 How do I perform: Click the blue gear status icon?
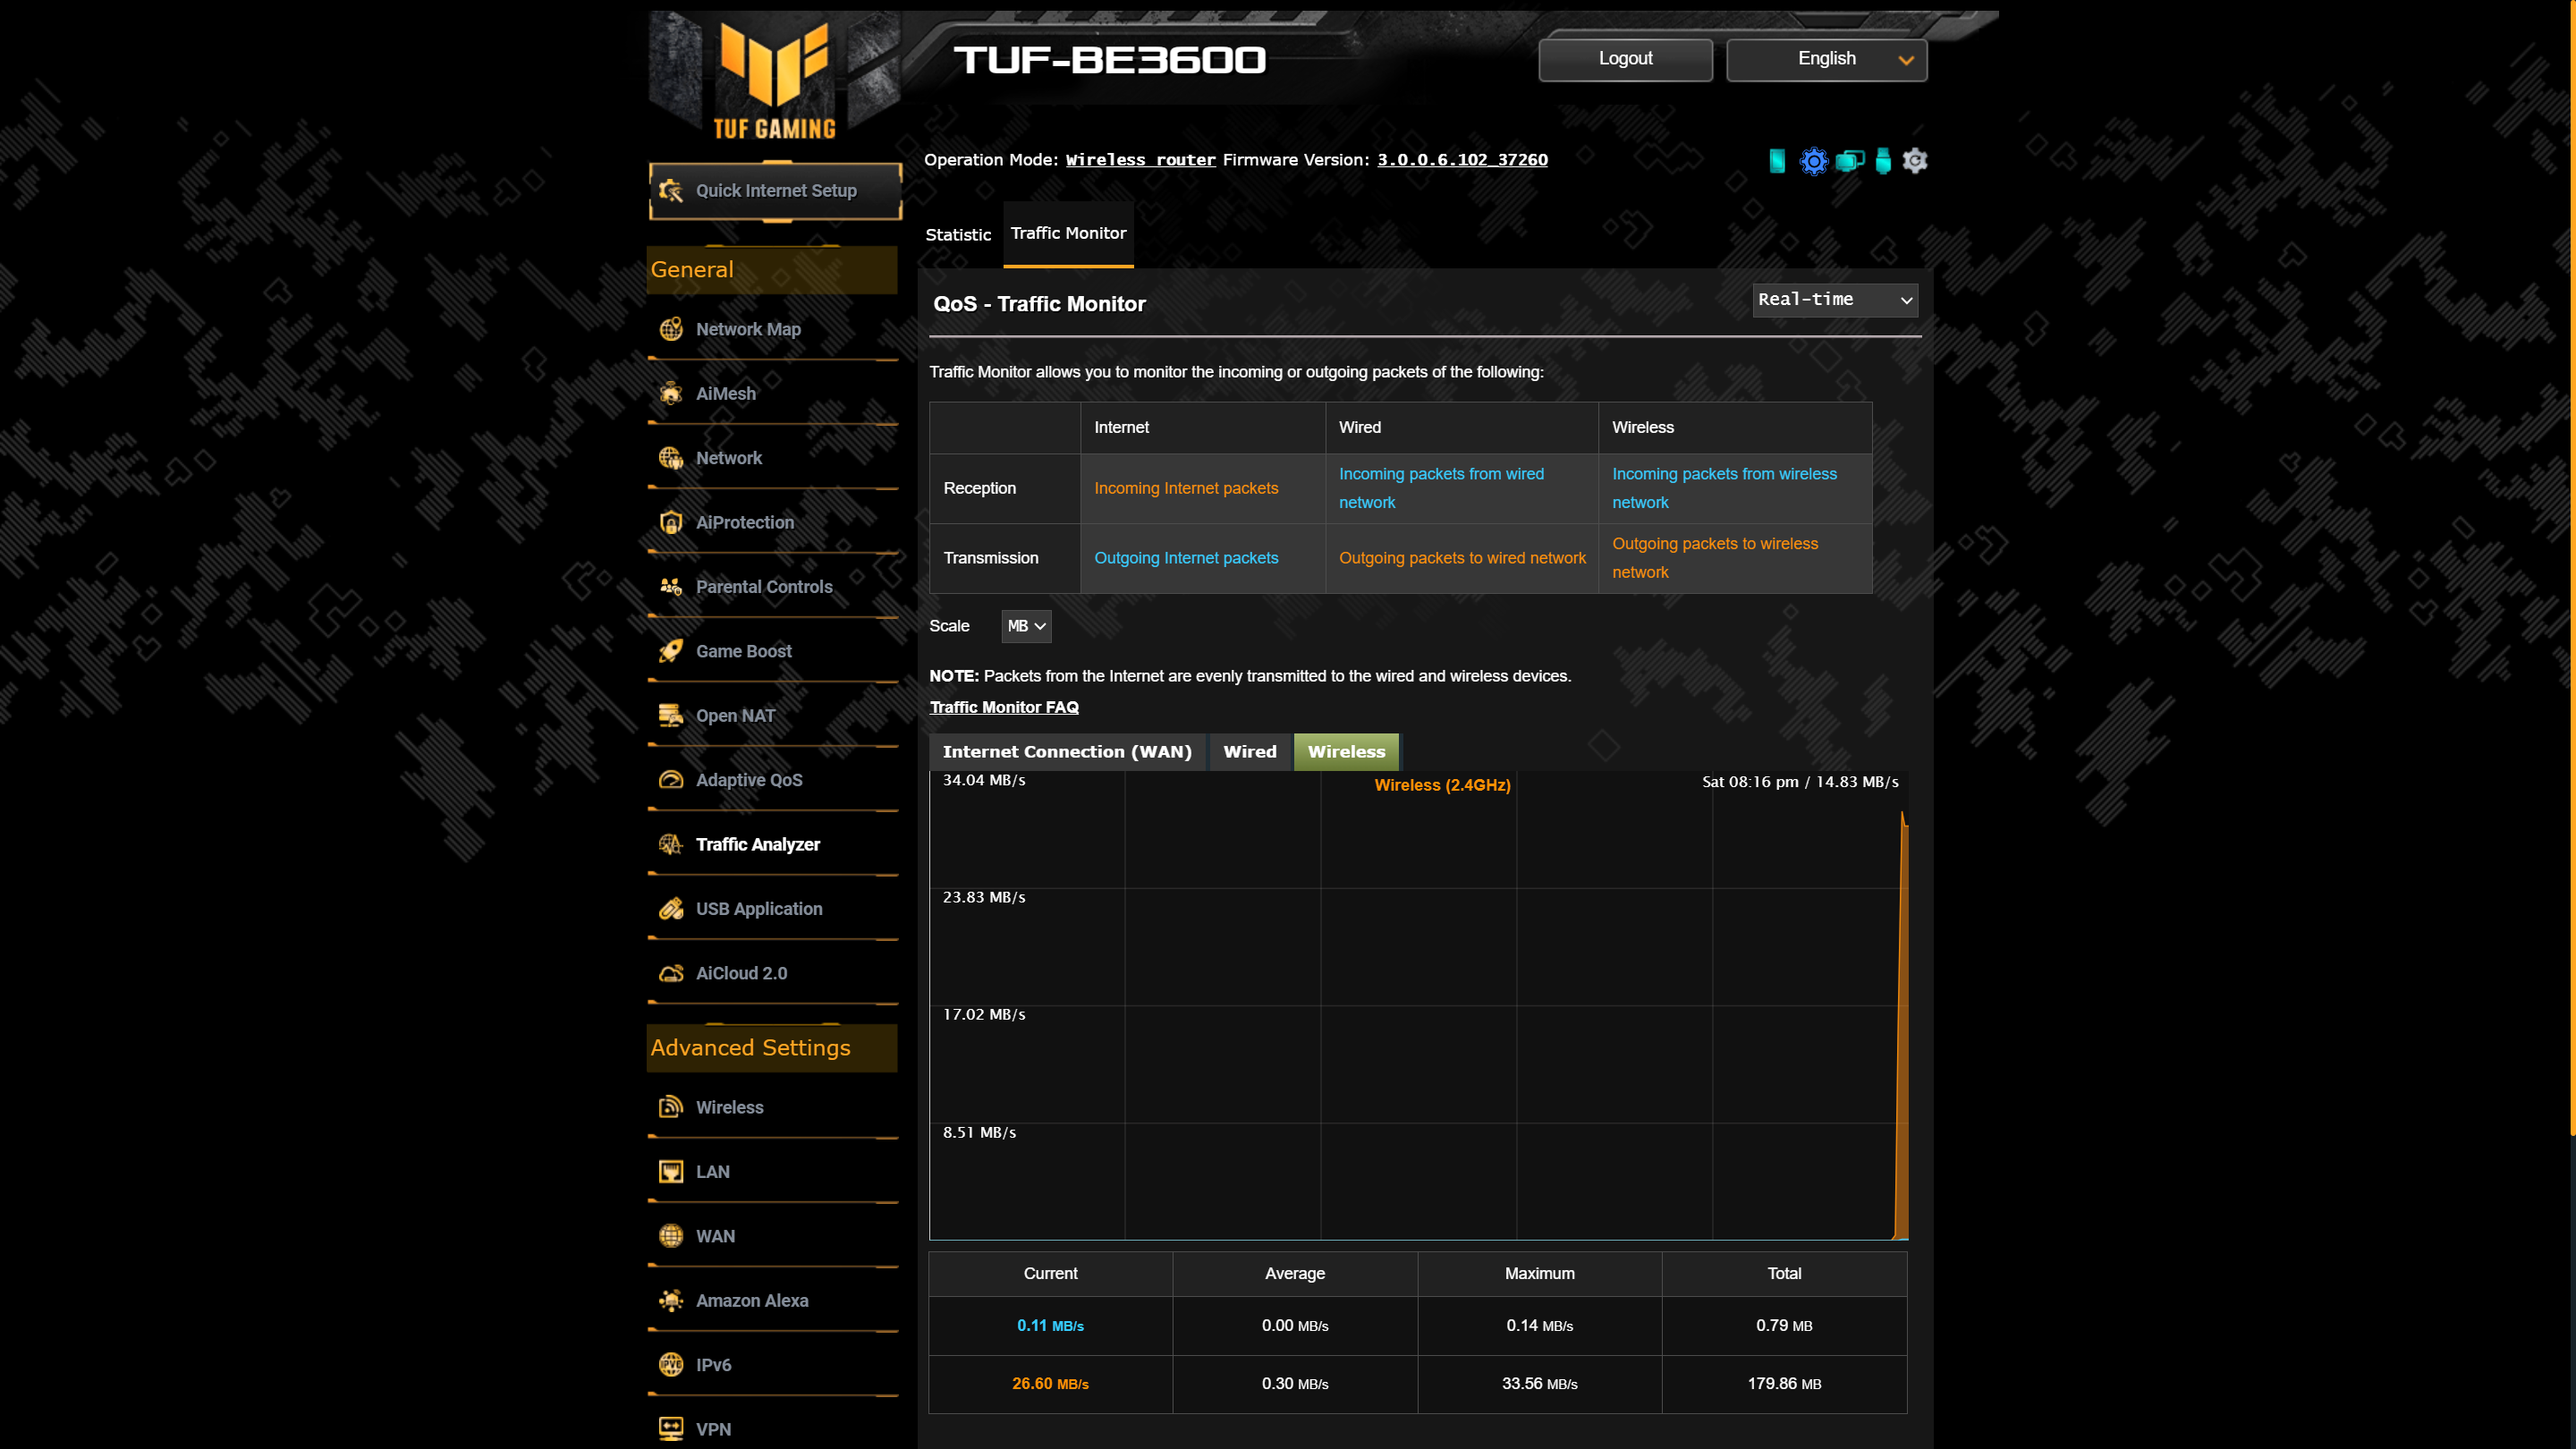[x=1813, y=160]
